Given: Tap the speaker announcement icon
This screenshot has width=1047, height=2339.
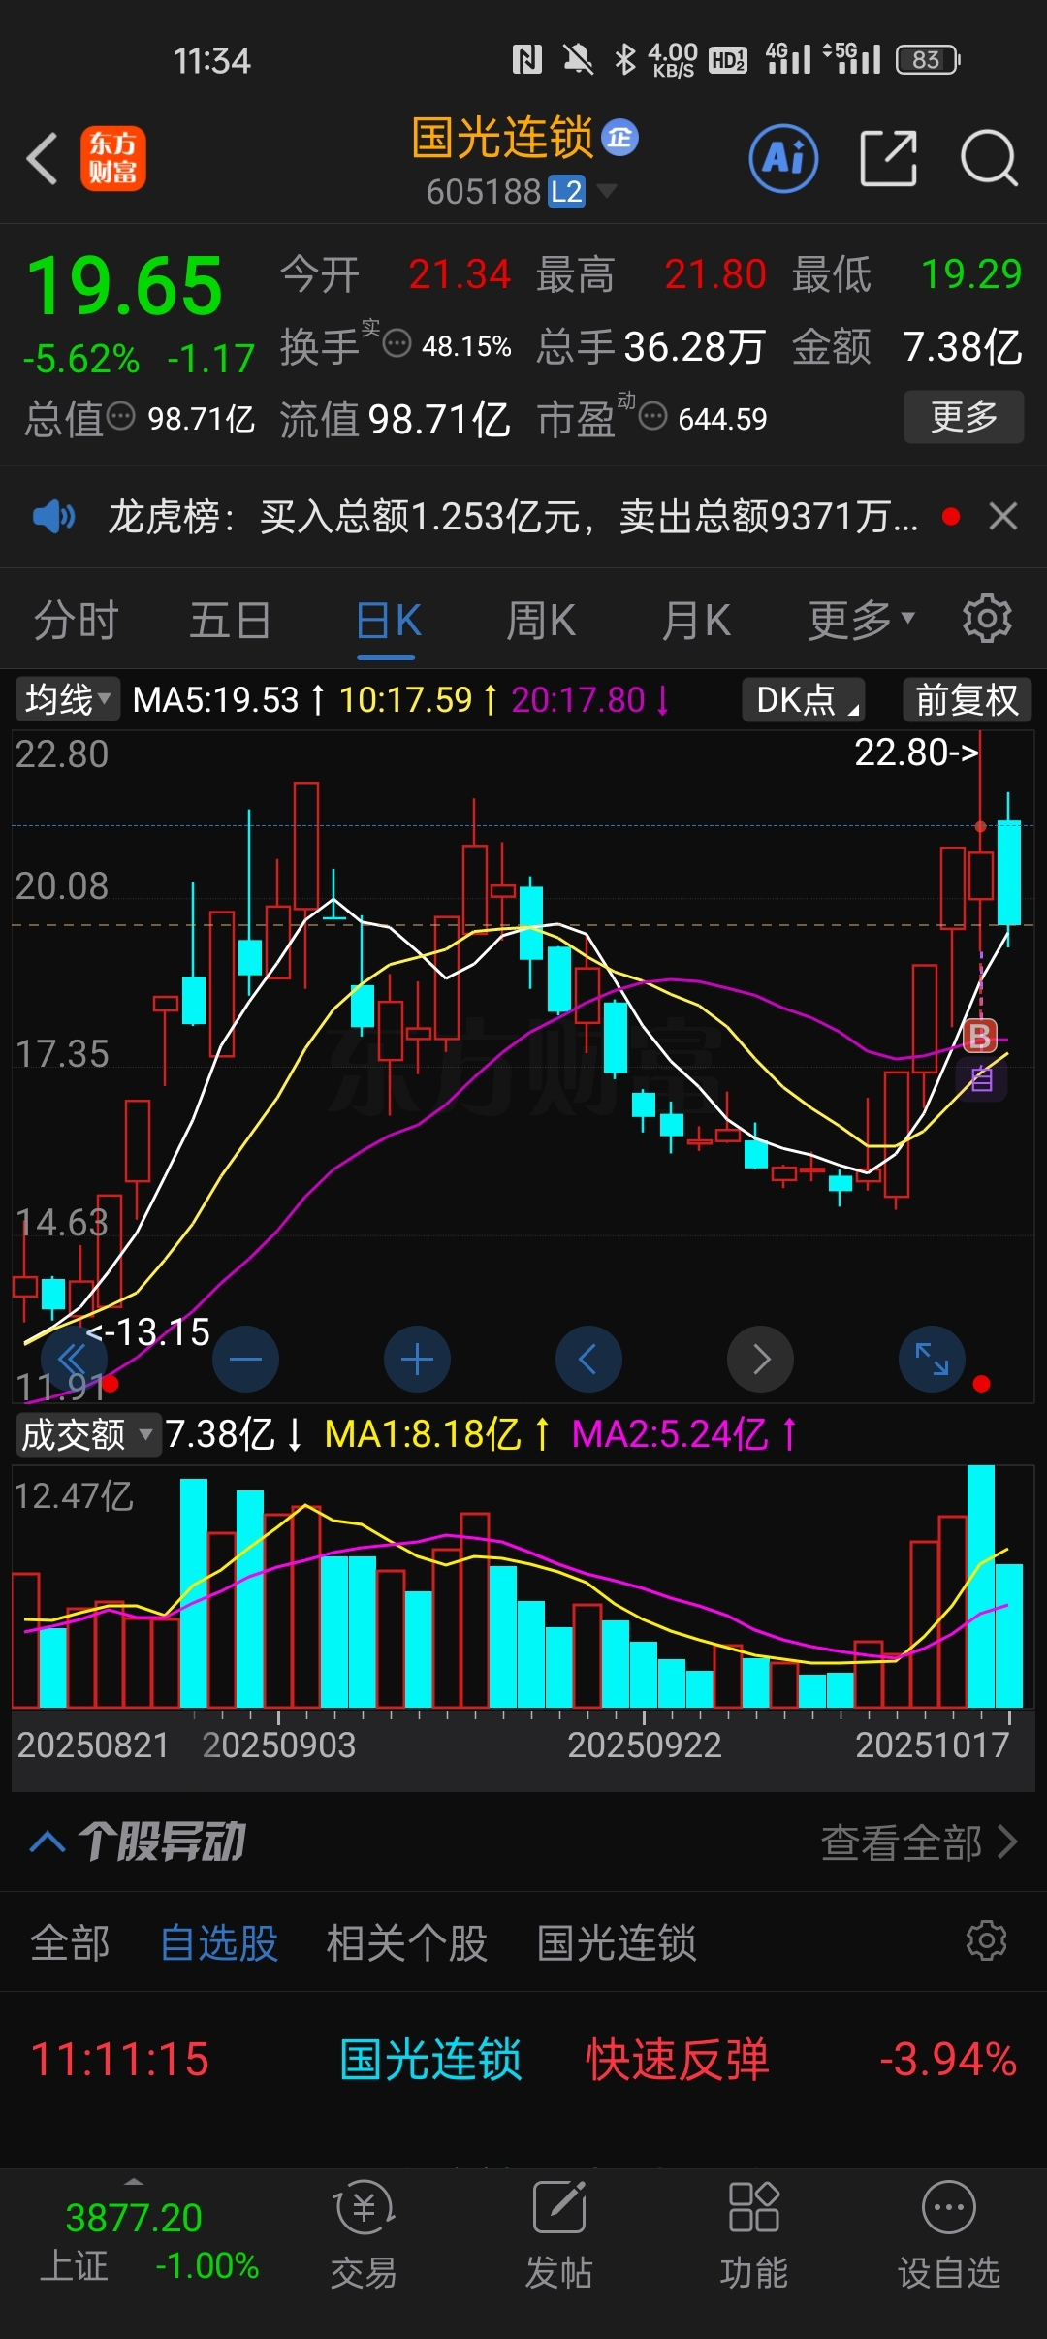Looking at the screenshot, I should (x=53, y=517).
